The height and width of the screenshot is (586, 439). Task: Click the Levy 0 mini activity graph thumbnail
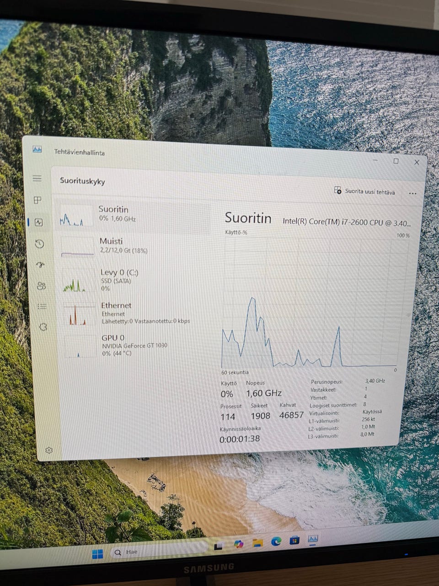pyautogui.click(x=78, y=281)
